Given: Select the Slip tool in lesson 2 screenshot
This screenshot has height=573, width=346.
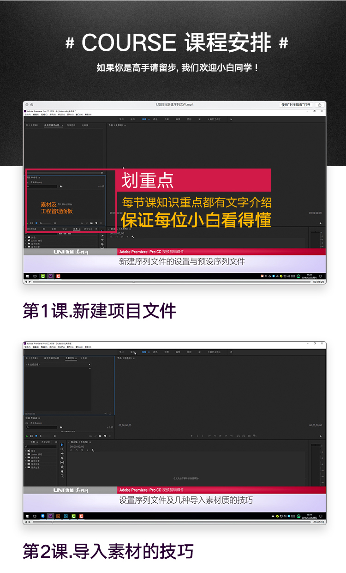Looking at the screenshot, I should point(62,462).
